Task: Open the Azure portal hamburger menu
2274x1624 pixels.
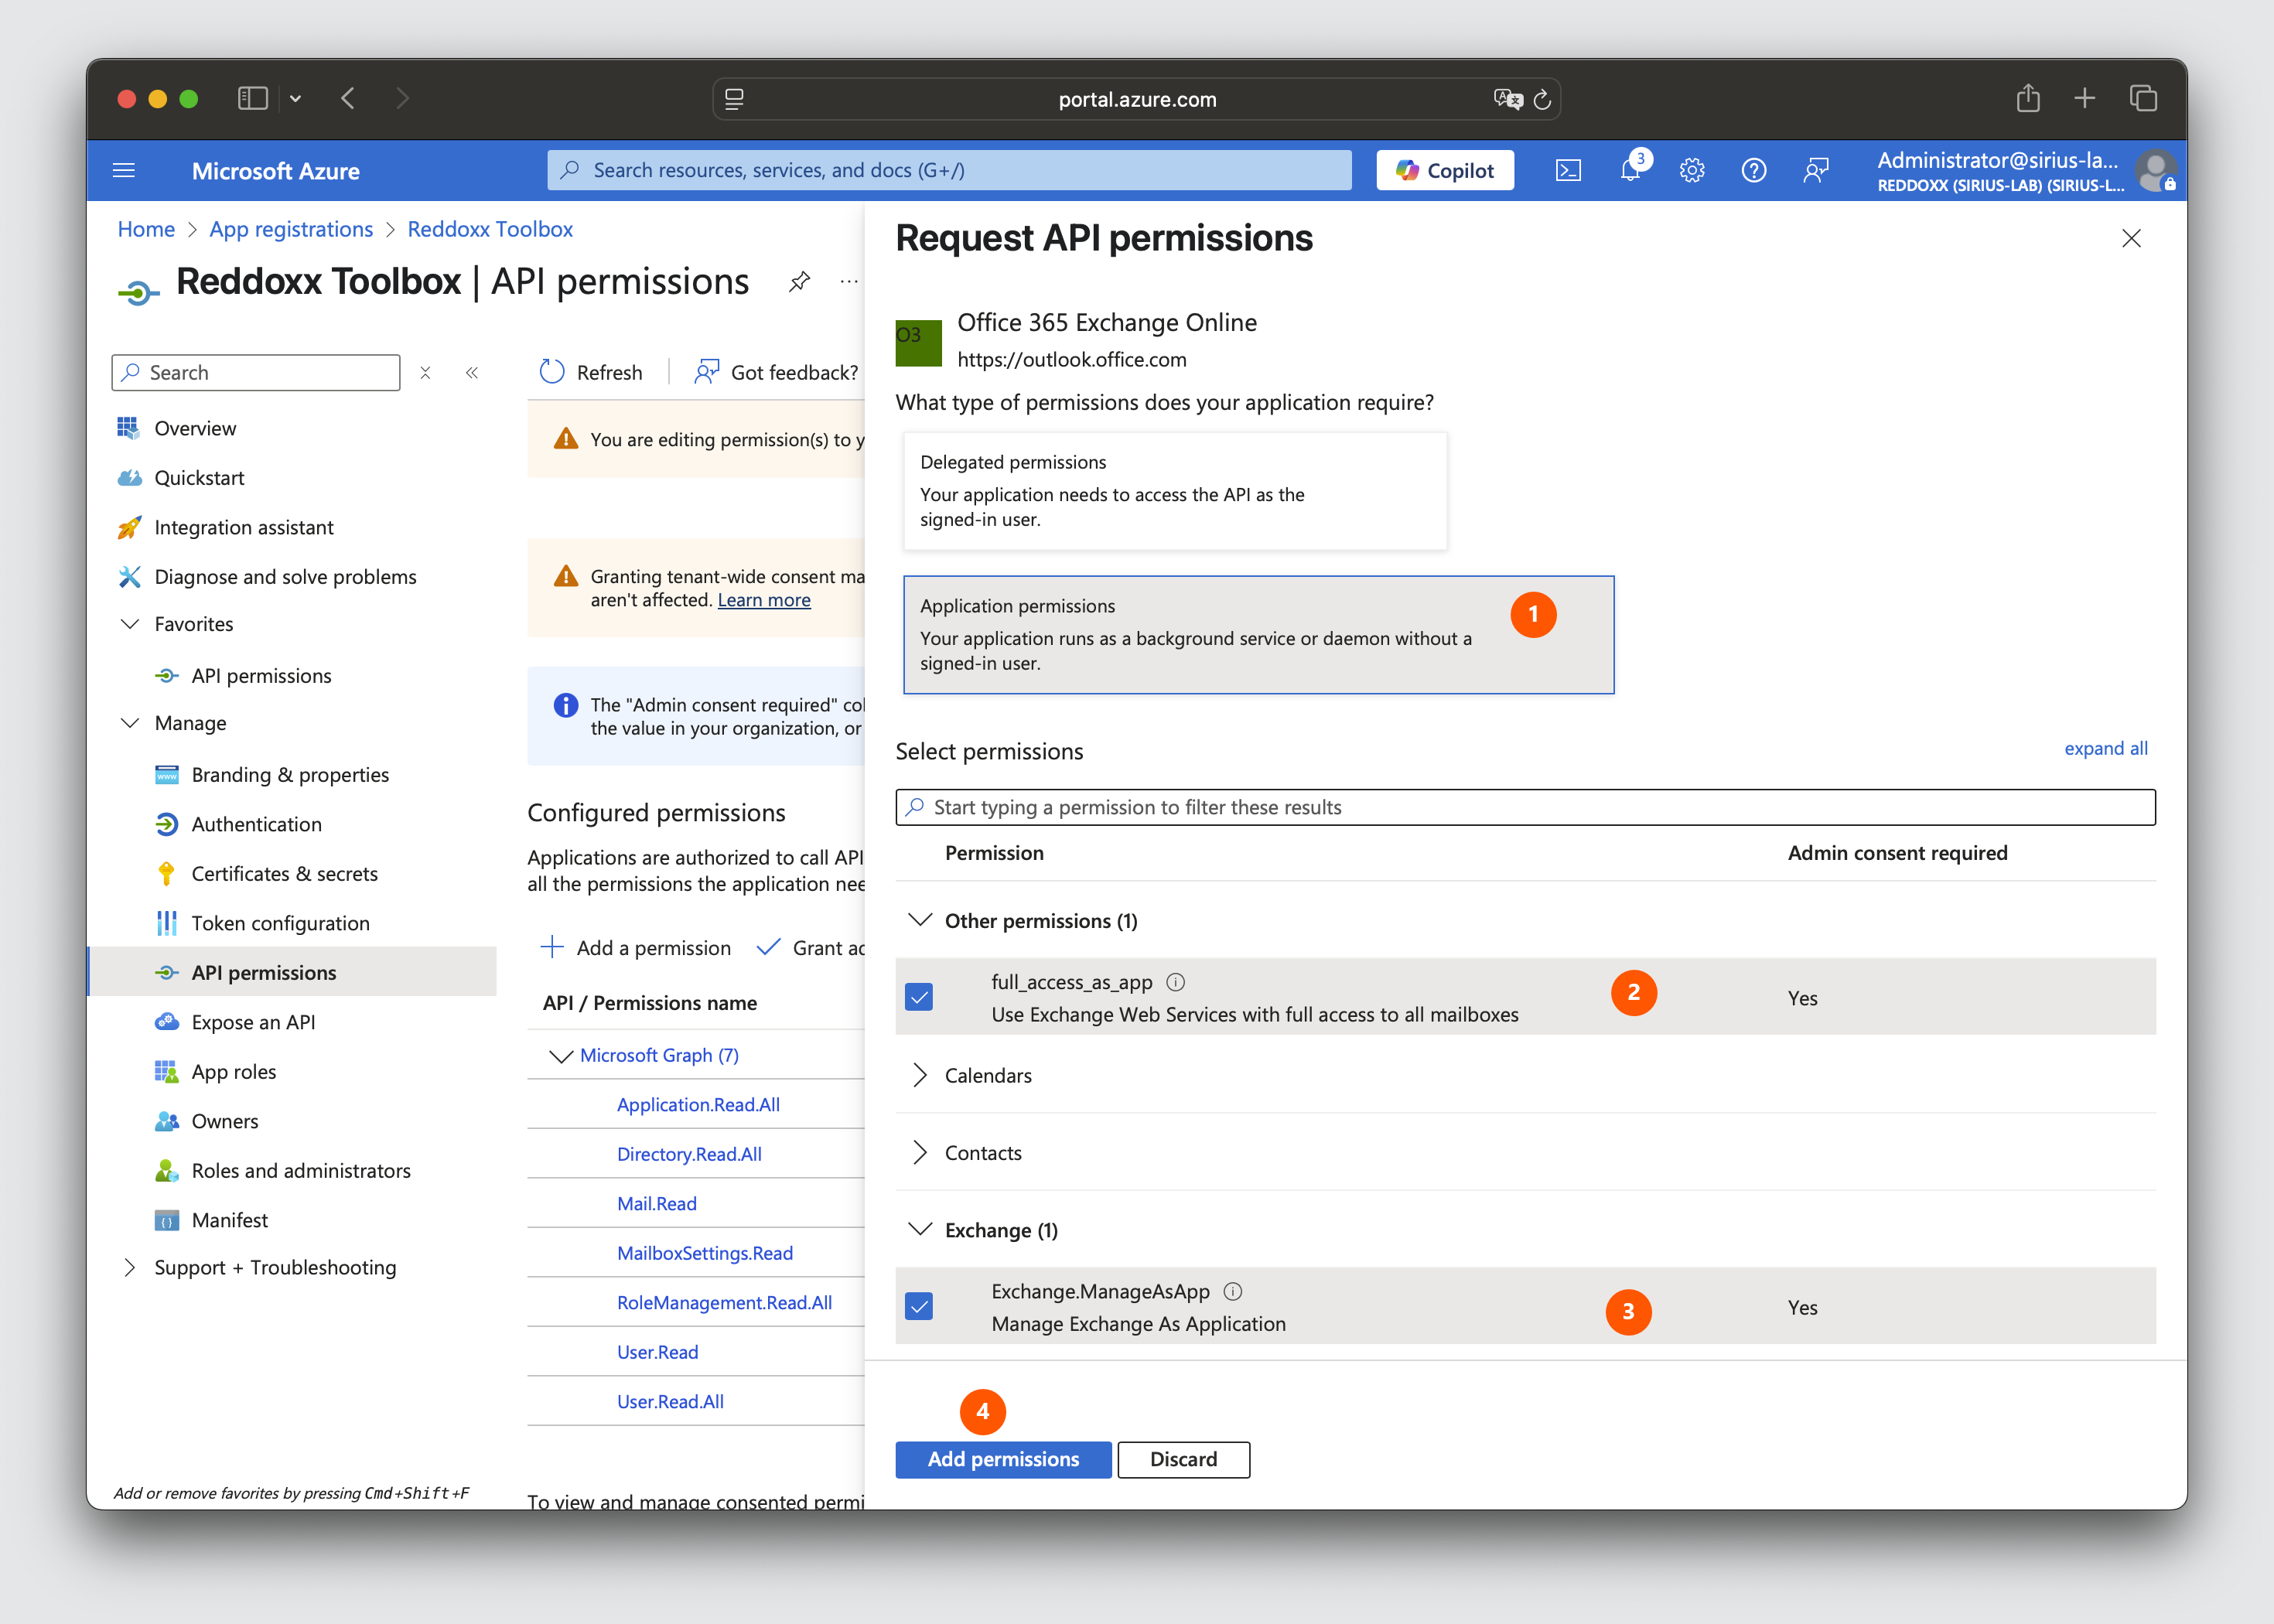Action: 124,170
